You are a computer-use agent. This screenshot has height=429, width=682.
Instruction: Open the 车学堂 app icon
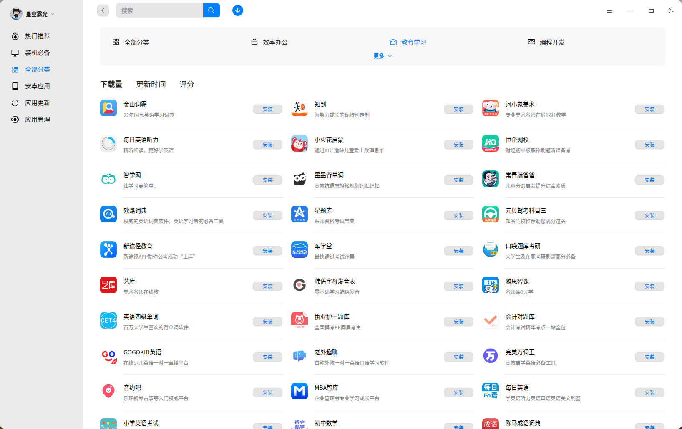coord(299,249)
